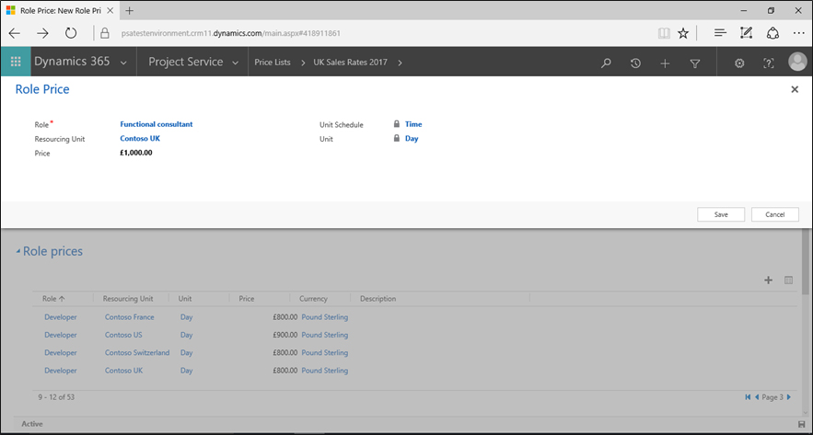Click Pound Sterling in Contoso Switzerland row

pos(325,352)
